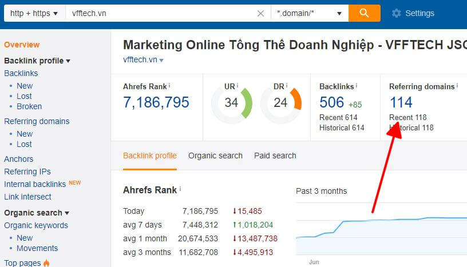This screenshot has height=267, width=467.
Task: Open the Broken backlinks sidebar link
Action: [29, 106]
